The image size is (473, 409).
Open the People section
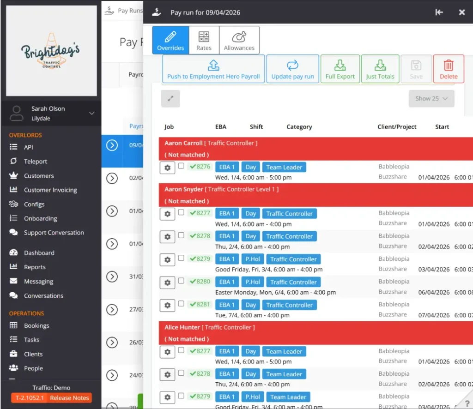[x=32, y=368]
